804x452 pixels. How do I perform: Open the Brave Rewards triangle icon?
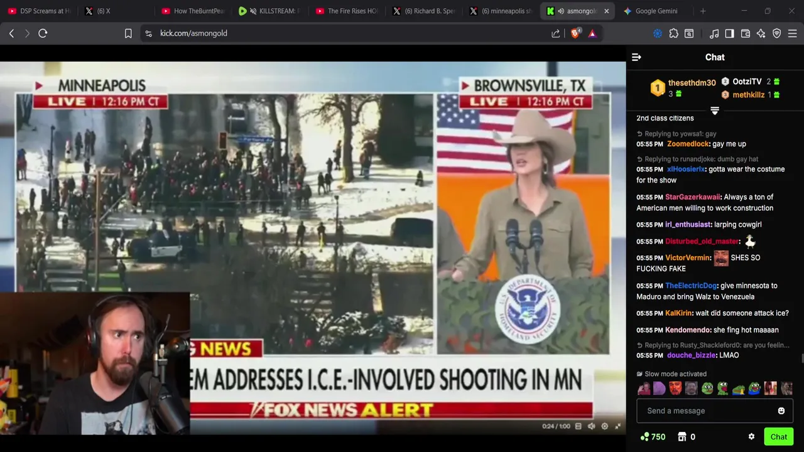click(592, 33)
